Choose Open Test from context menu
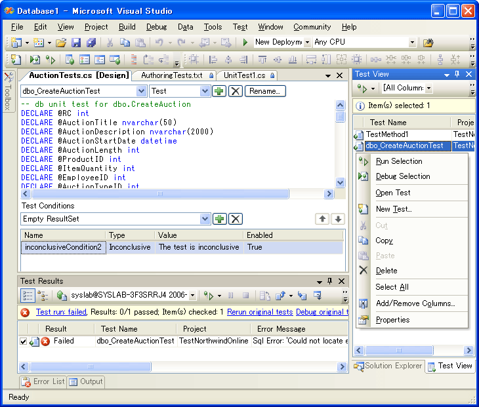 412,193
